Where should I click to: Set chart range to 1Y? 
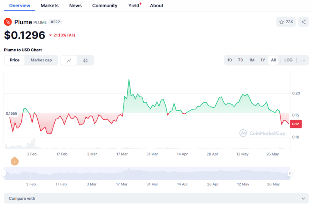(263, 60)
